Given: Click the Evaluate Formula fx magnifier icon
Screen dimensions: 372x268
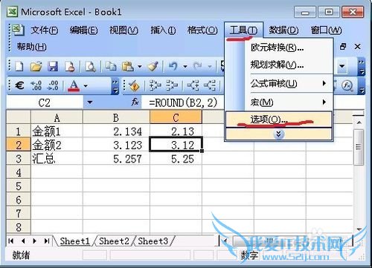Looking at the screenshot, I should click(347, 86).
